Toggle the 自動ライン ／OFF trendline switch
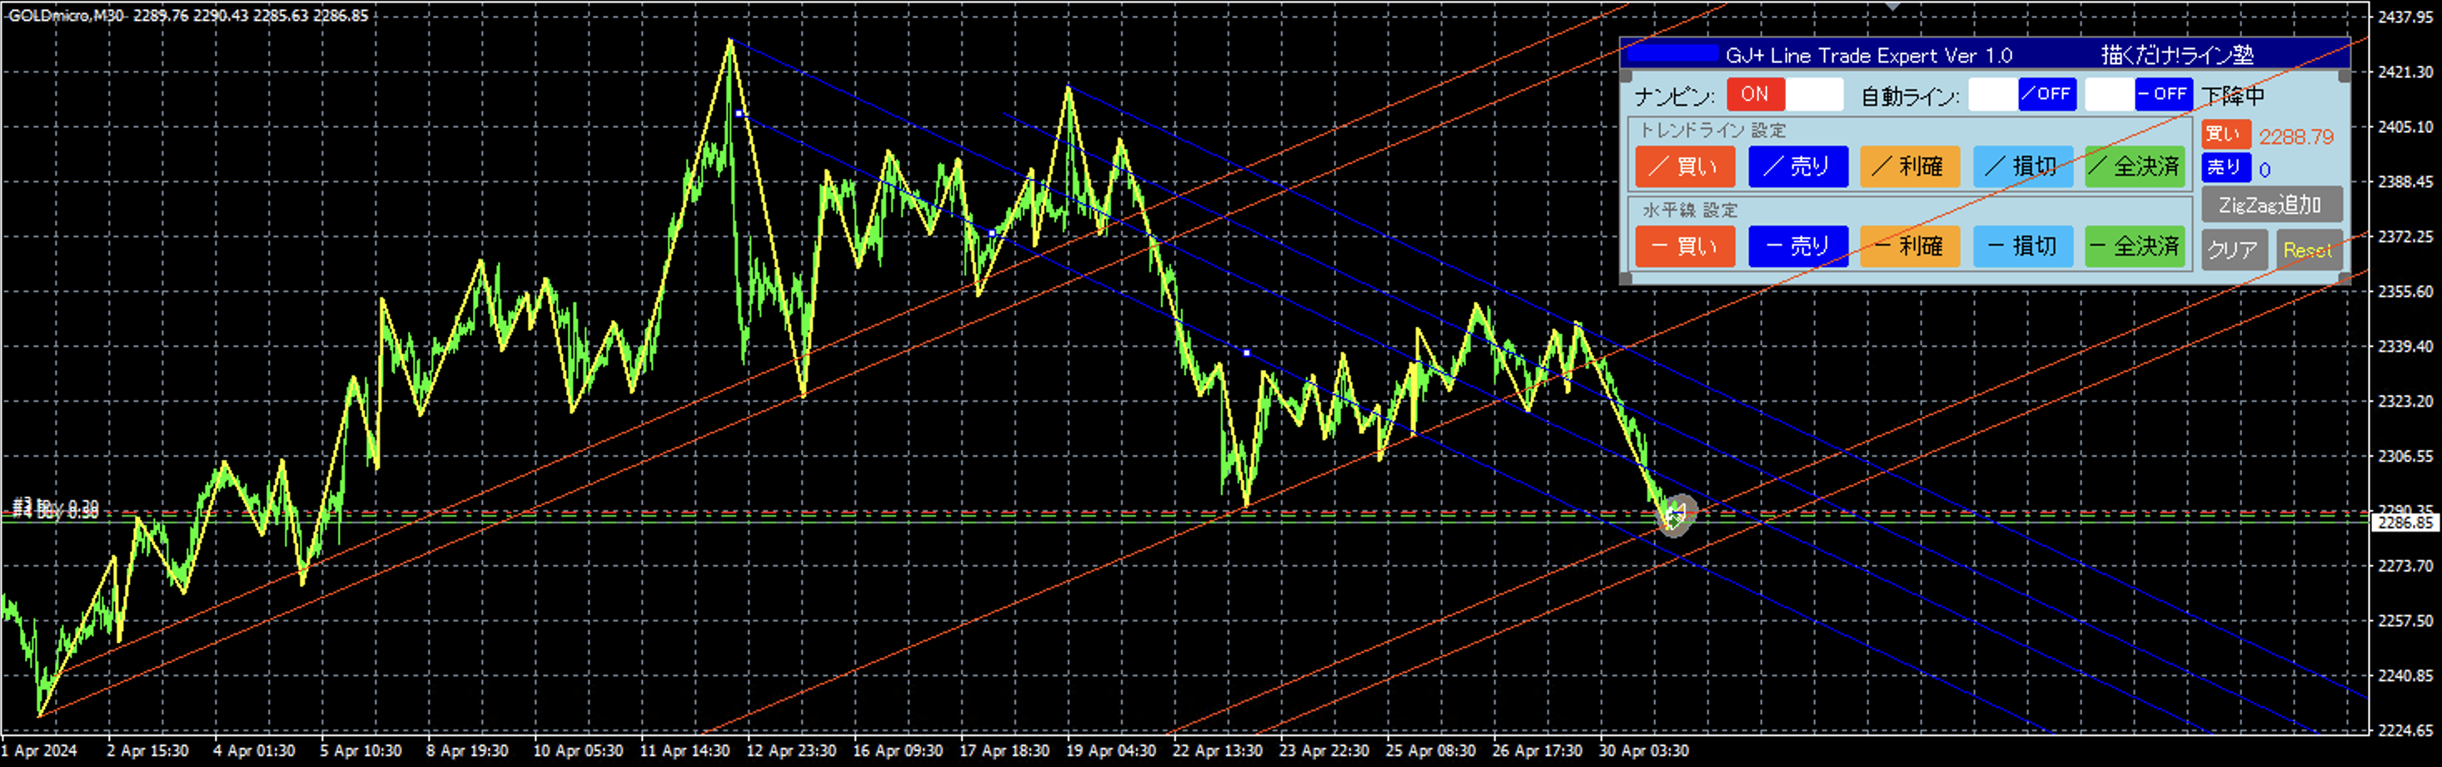This screenshot has width=2442, height=767. 2046,94
